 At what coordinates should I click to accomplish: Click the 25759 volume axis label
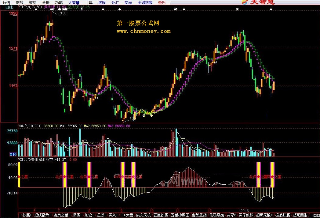coord(12,131)
